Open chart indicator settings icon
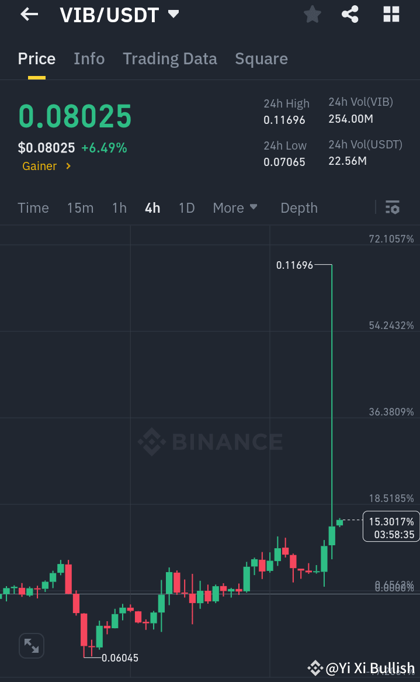420x682 pixels. point(393,207)
